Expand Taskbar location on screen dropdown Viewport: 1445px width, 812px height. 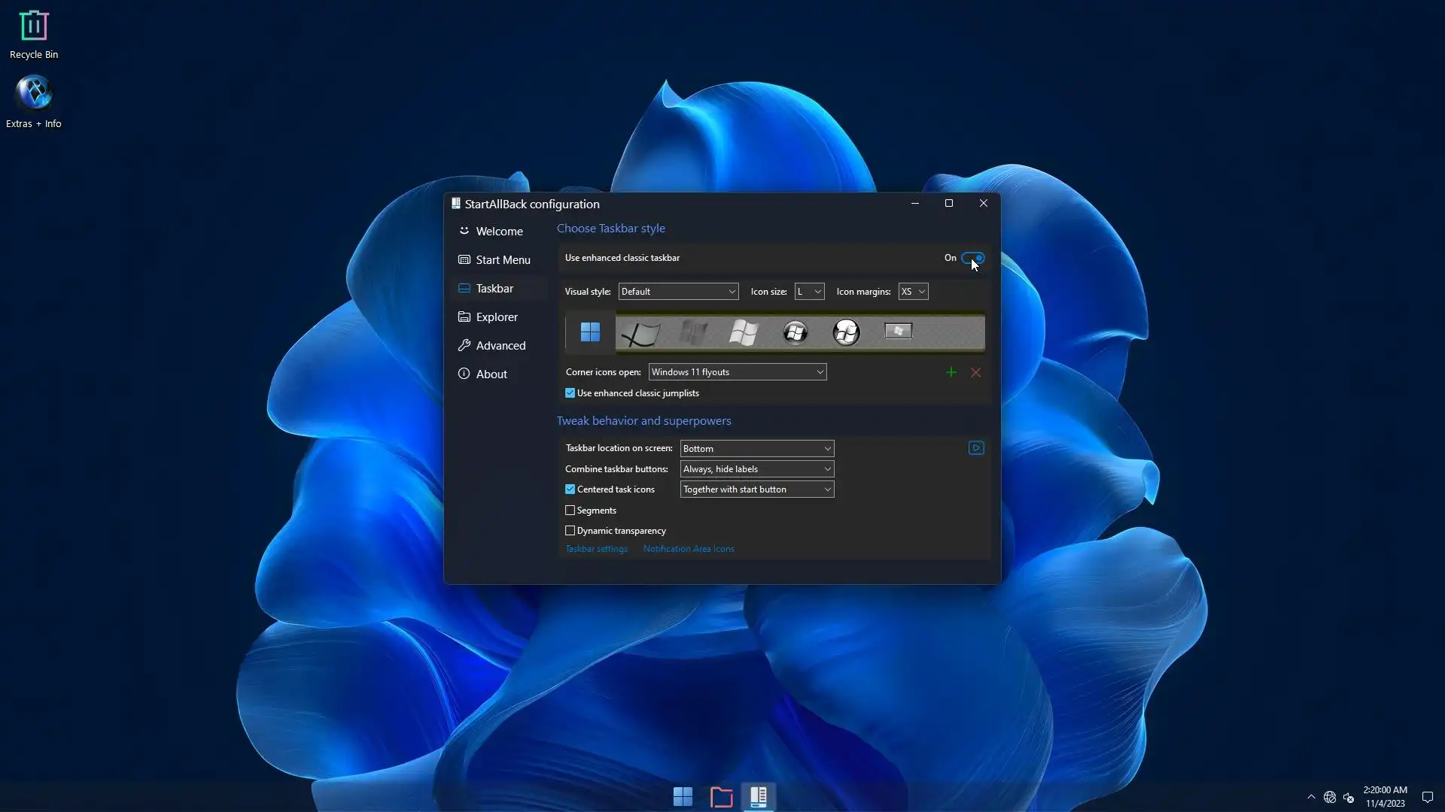pos(756,449)
